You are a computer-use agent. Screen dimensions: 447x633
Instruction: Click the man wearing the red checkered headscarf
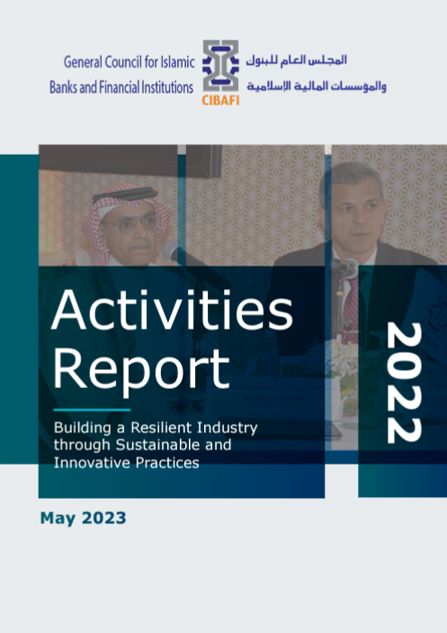(x=125, y=231)
